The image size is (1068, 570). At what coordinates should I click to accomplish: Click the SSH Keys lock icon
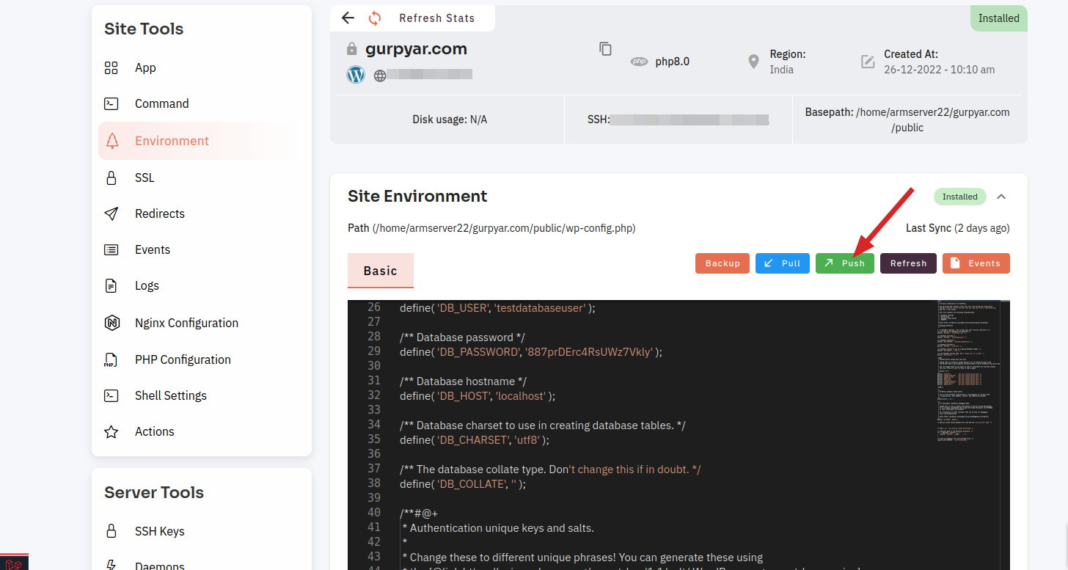point(111,531)
